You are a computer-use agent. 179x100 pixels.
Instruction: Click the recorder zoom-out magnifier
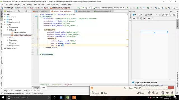point(154,93)
